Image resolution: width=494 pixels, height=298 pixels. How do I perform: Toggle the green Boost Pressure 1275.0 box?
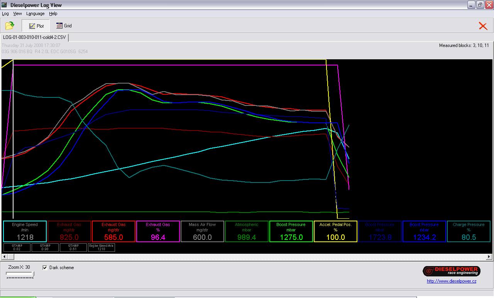pyautogui.click(x=291, y=231)
